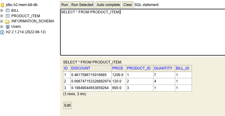Click the yellow database cylinder icon
This screenshot has width=225, height=116.
[x=2, y=5]
